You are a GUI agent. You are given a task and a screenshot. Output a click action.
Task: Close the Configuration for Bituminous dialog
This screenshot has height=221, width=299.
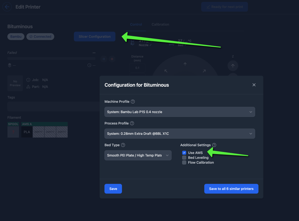pos(254,85)
